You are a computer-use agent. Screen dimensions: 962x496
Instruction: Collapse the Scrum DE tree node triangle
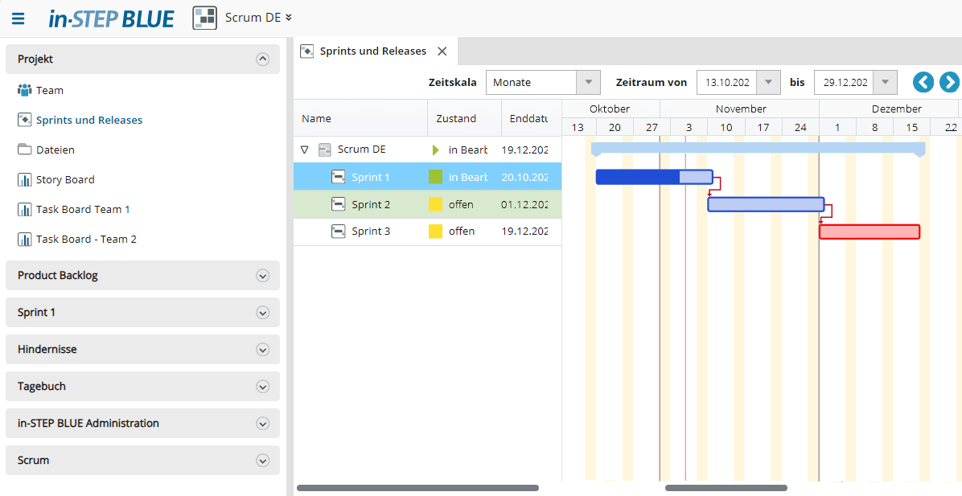tap(304, 149)
